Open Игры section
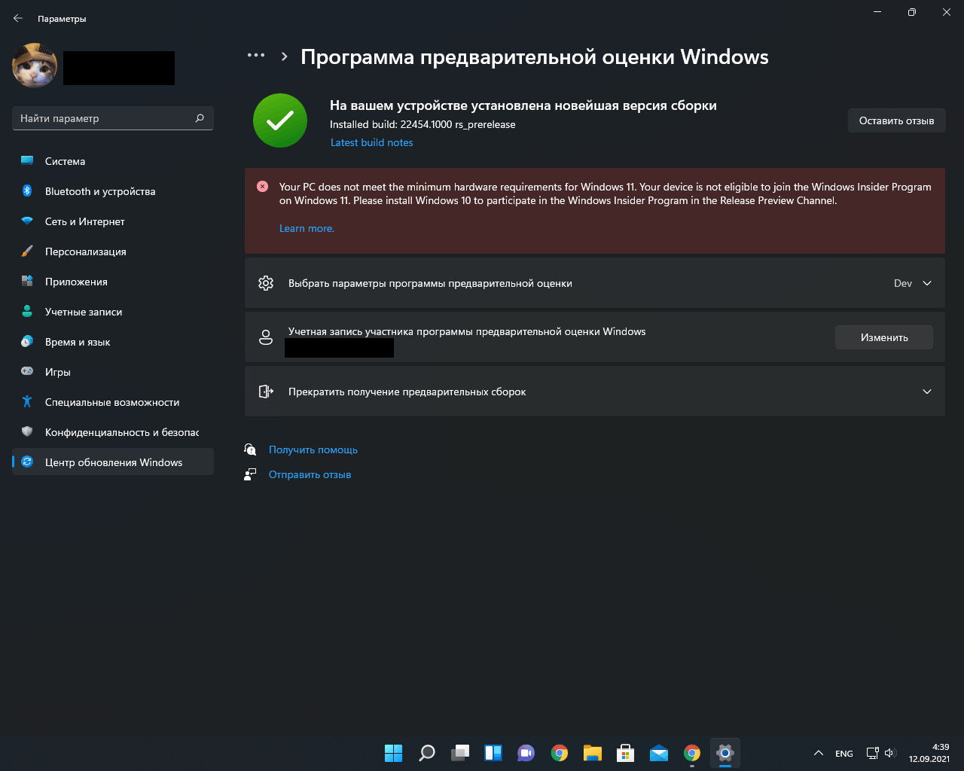This screenshot has width=964, height=771. (x=113, y=372)
